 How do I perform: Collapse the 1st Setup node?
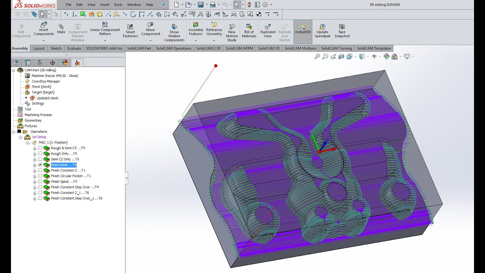(x=20, y=137)
